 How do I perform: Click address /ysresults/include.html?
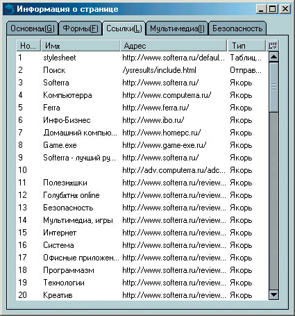click(x=159, y=70)
